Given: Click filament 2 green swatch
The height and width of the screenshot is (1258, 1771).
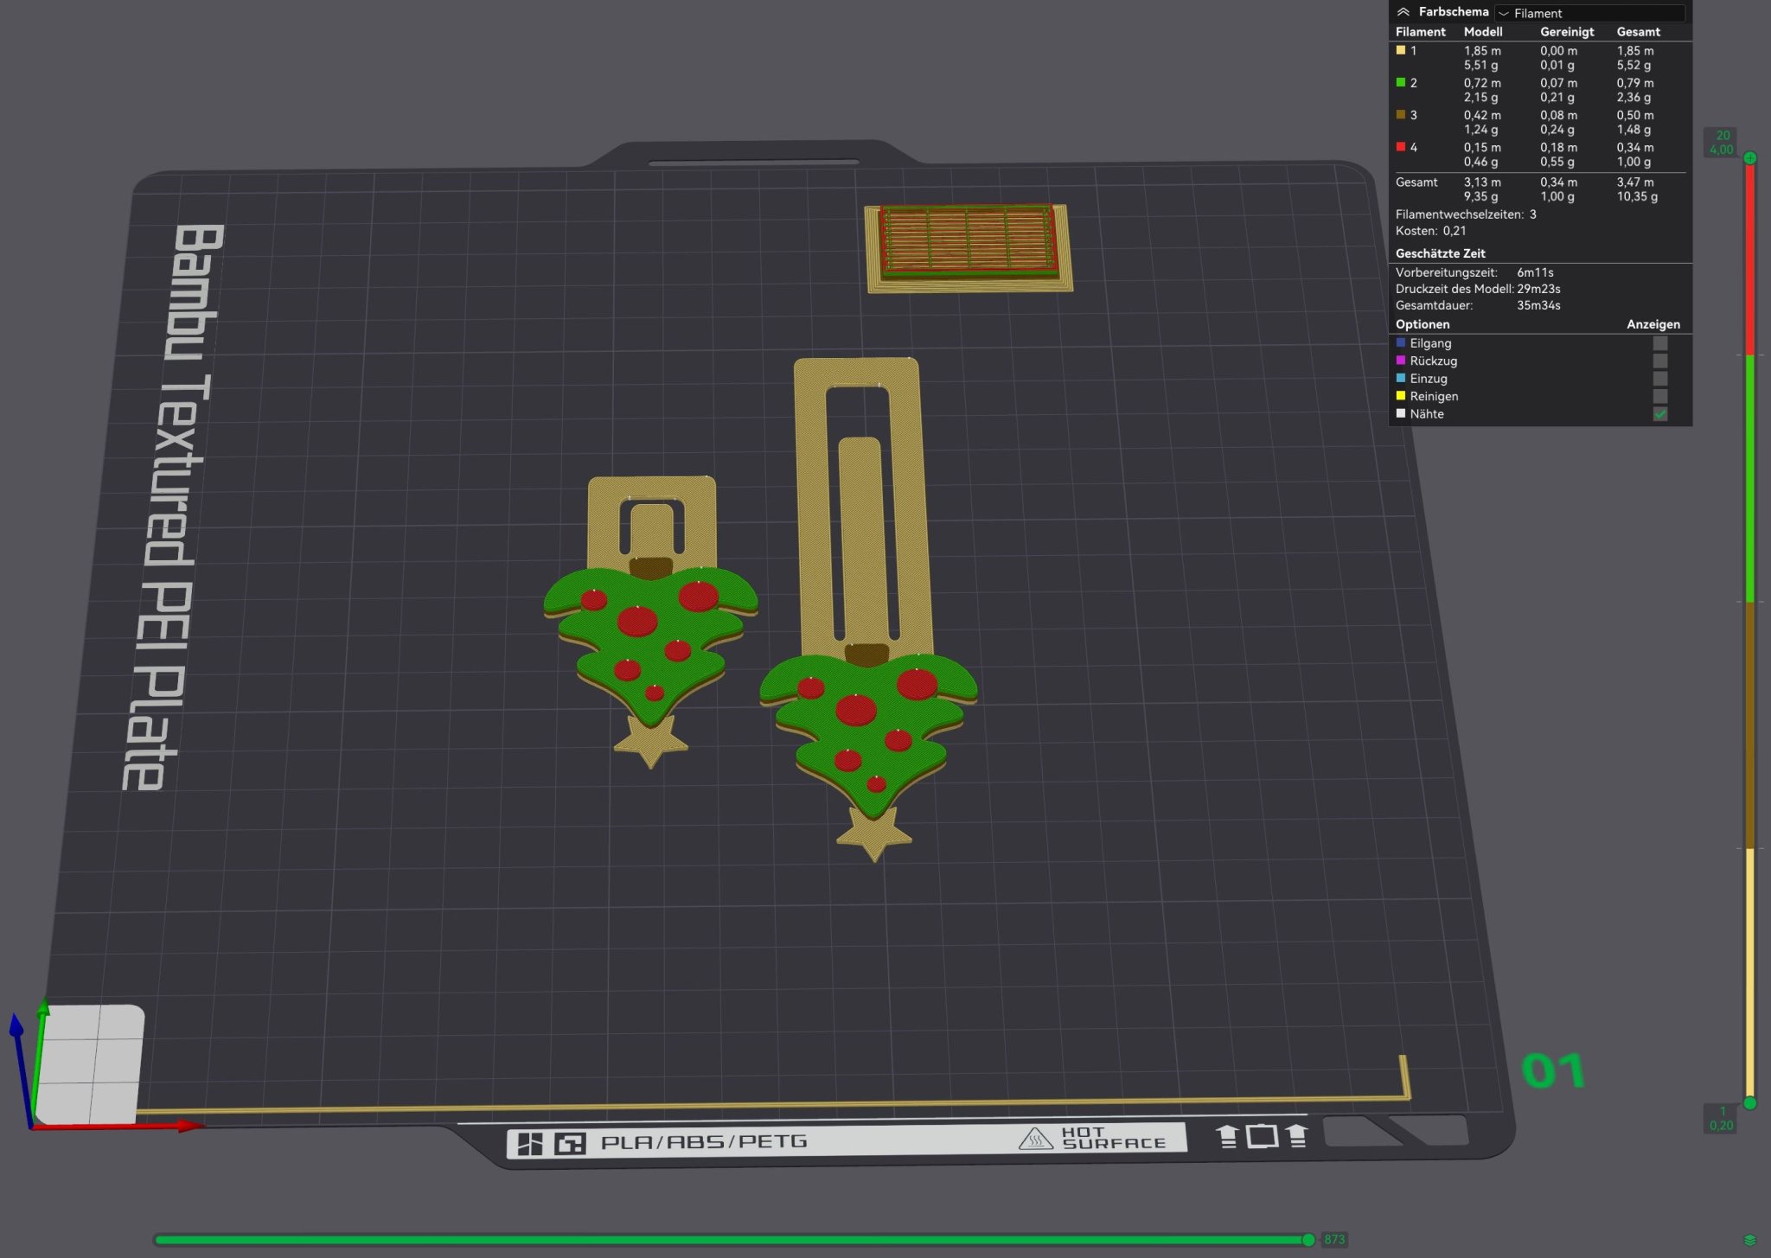Looking at the screenshot, I should (x=1401, y=82).
